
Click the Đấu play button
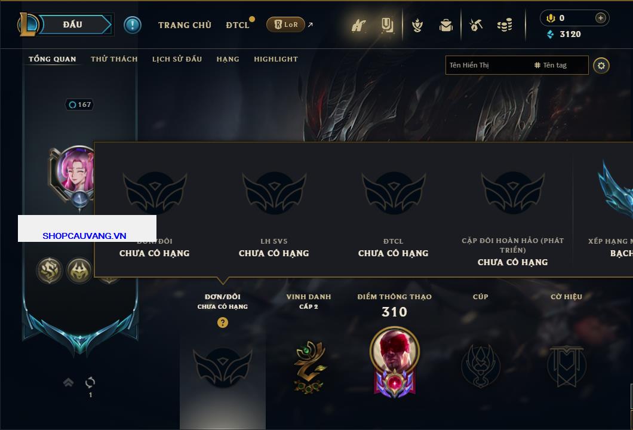(72, 24)
